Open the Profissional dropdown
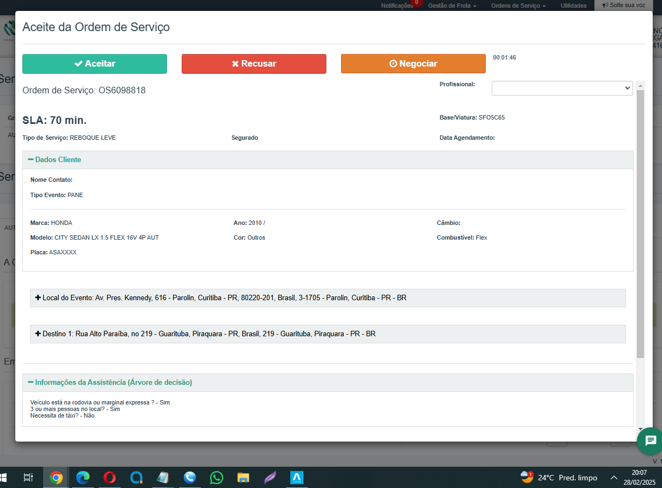This screenshot has width=662, height=488. point(562,88)
